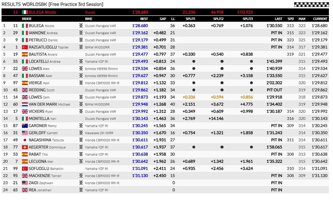Click BMW M1000RR in VAN DER MARK's row

tap(97, 104)
